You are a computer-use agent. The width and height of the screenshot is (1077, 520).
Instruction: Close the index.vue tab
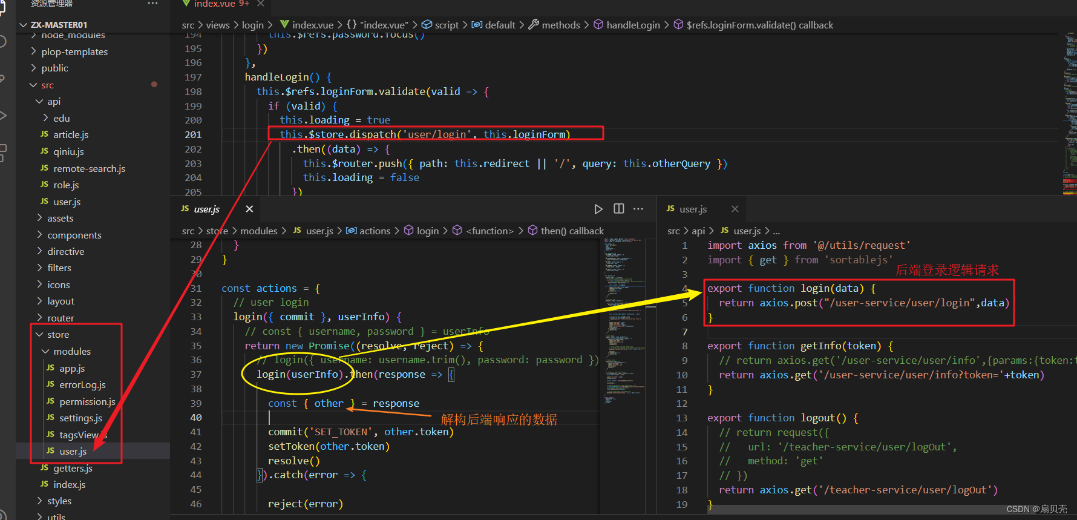(x=261, y=4)
